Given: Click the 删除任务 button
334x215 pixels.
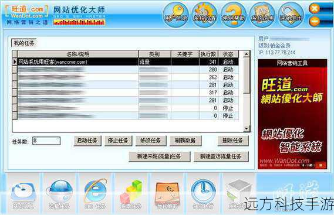Looking at the screenshot, I should pyautogui.click(x=233, y=141).
